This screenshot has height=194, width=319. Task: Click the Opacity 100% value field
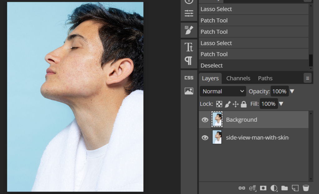[x=279, y=92]
